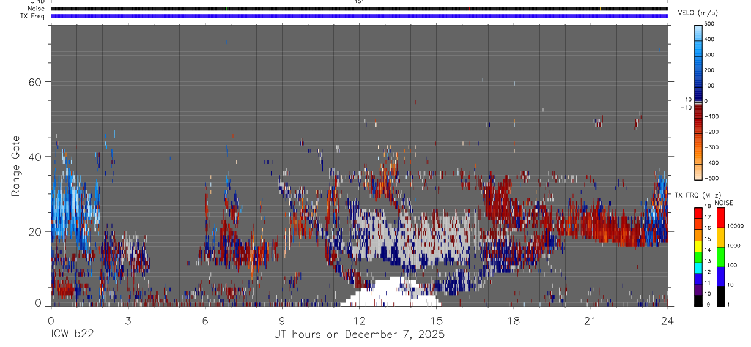Click the black Noise strip above the plot
The image size is (751, 347).
[x=359, y=9]
